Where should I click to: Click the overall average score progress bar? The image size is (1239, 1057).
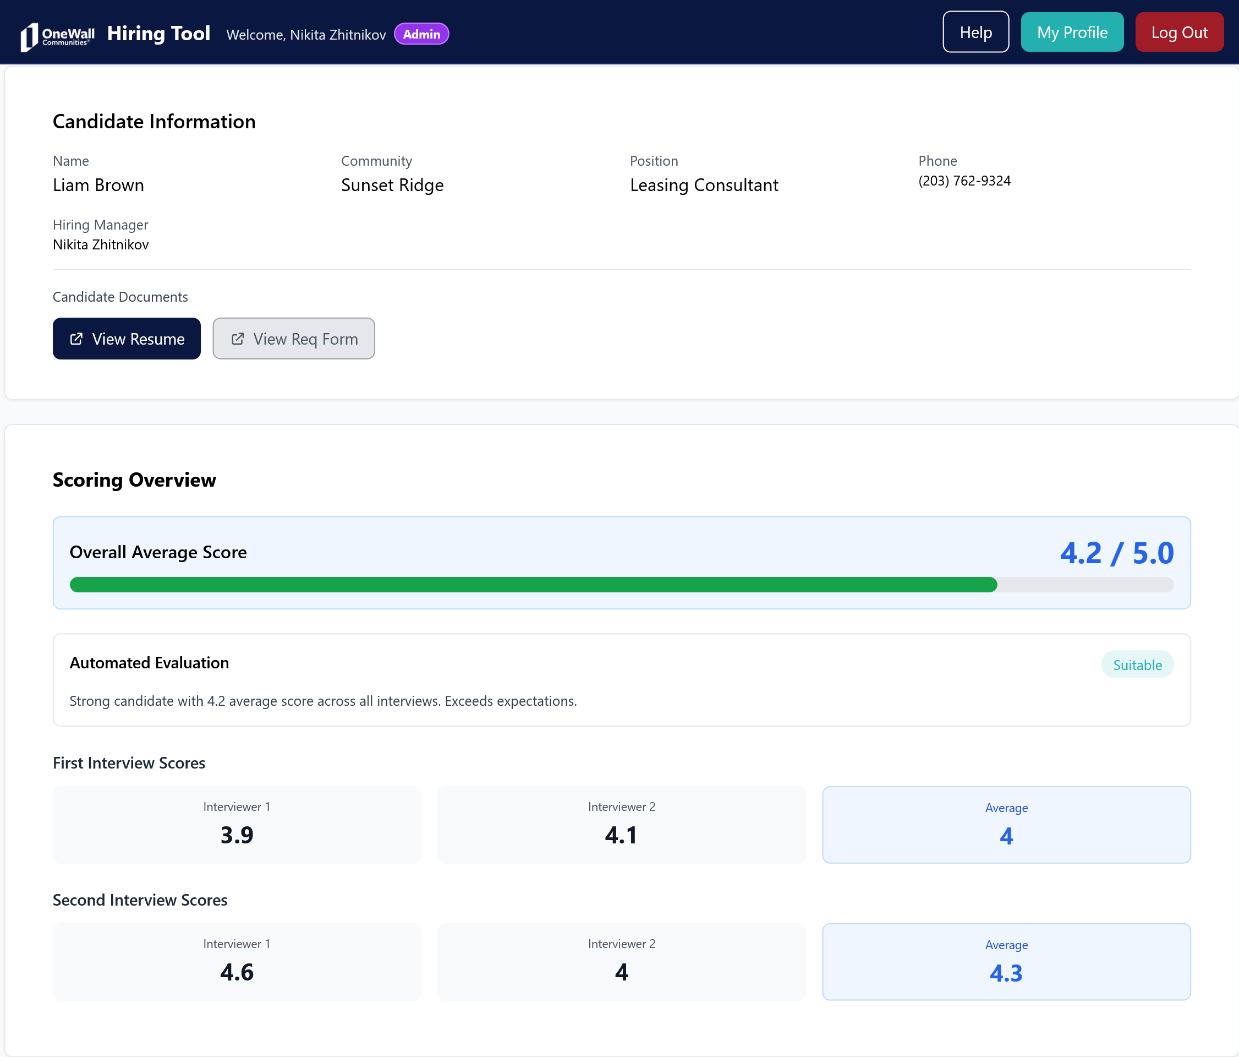[621, 585]
